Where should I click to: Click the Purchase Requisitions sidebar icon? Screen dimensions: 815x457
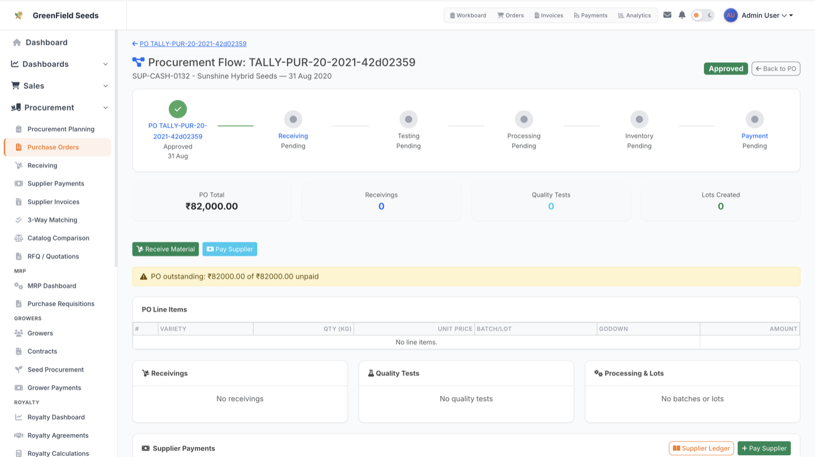[x=19, y=304]
